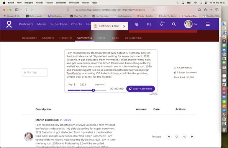Send with the Super Comment button
This screenshot has height=148, width=228.
click(141, 89)
